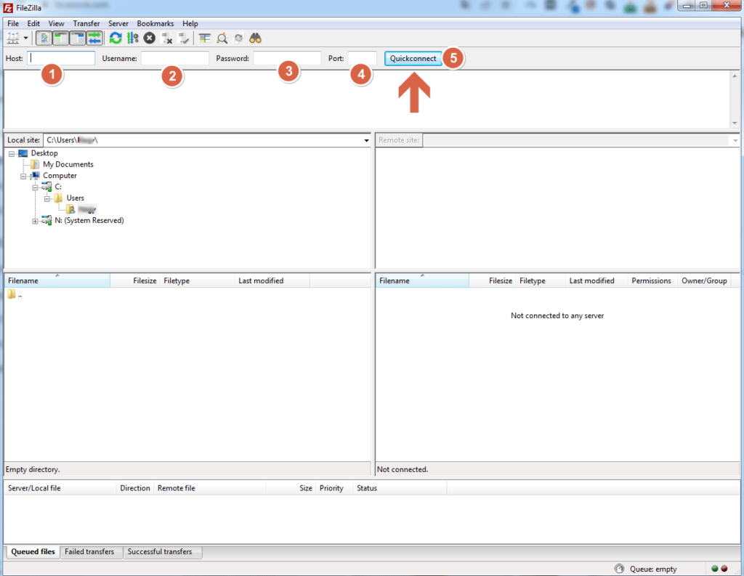This screenshot has width=744, height=576.
Task: Sort remote list by Last modified
Action: [596, 280]
